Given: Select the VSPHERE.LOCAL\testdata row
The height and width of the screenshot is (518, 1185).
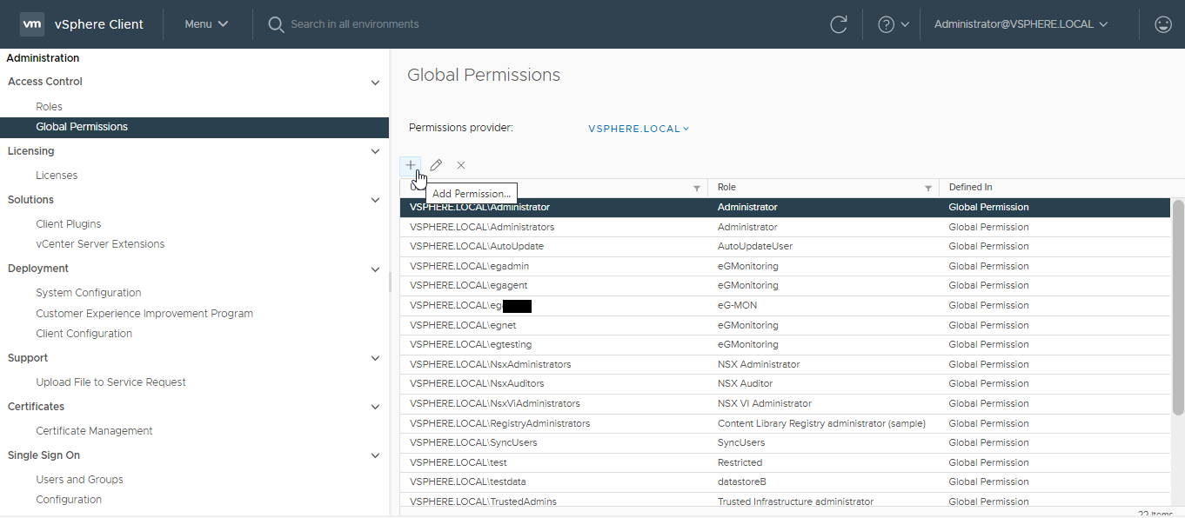Looking at the screenshot, I should 786,482.
